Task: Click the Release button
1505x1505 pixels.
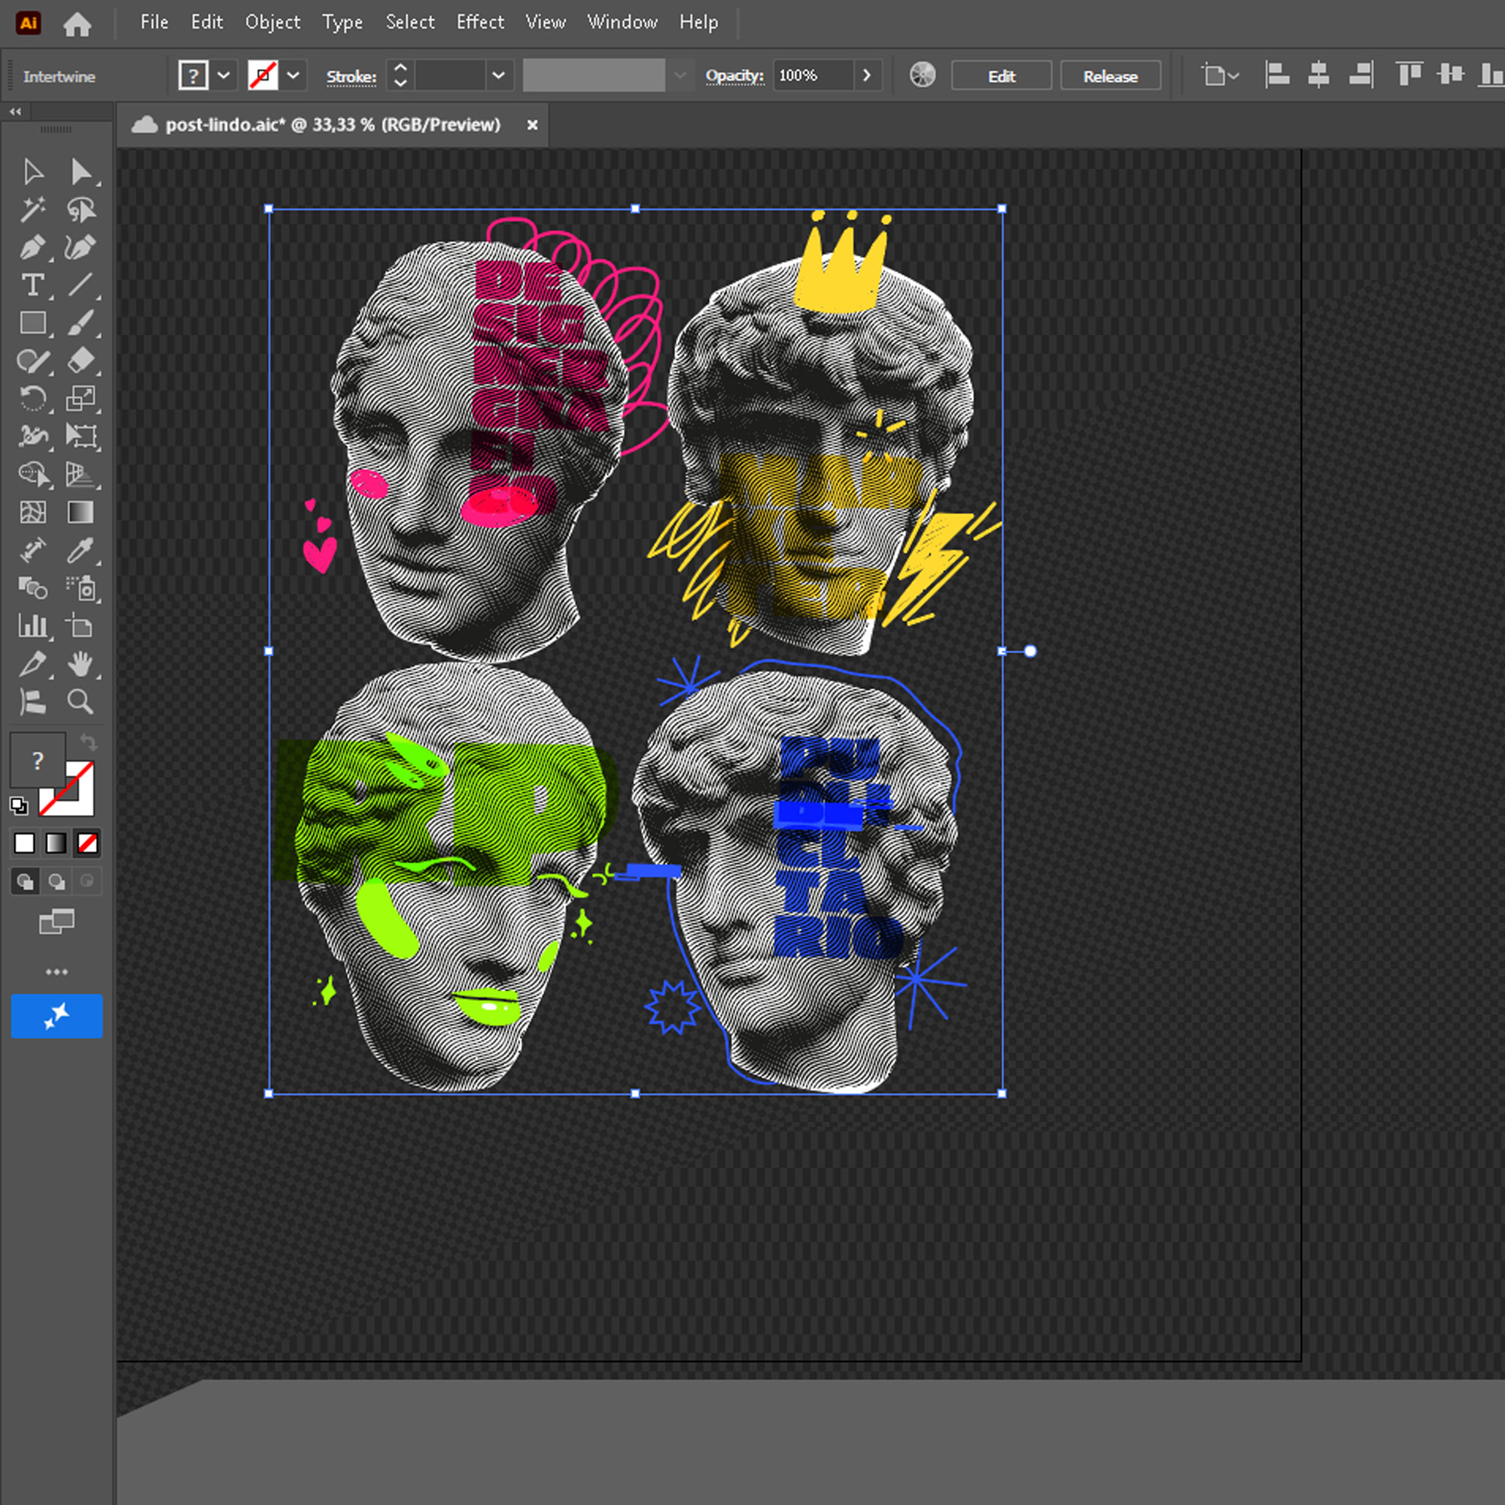Action: [x=1109, y=76]
